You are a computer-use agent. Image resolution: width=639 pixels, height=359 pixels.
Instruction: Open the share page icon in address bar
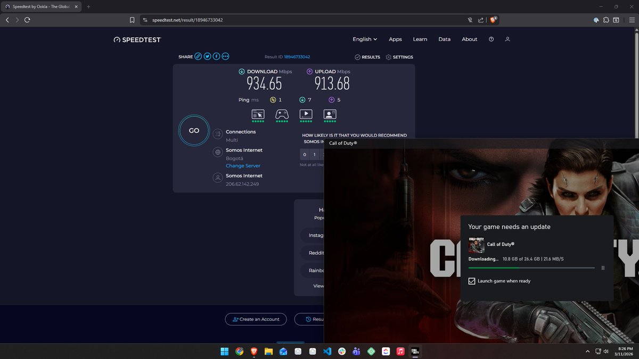coord(481,20)
